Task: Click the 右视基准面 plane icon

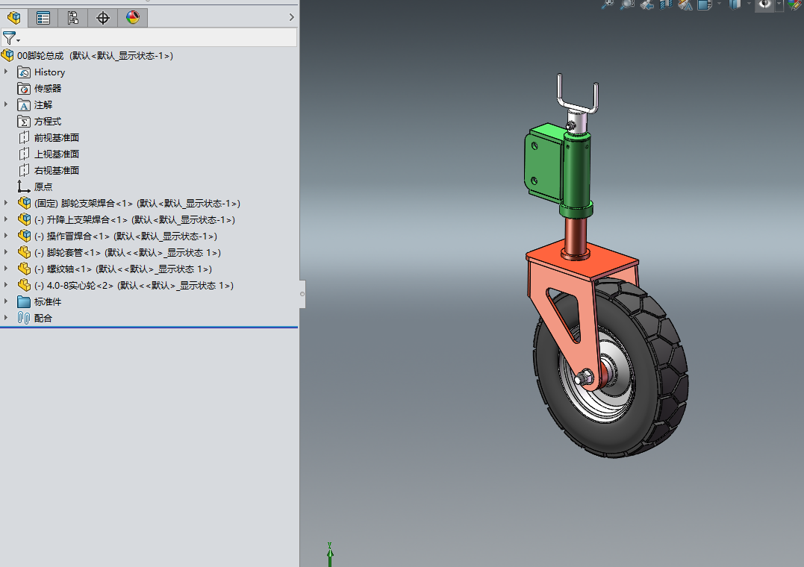Action: click(24, 171)
